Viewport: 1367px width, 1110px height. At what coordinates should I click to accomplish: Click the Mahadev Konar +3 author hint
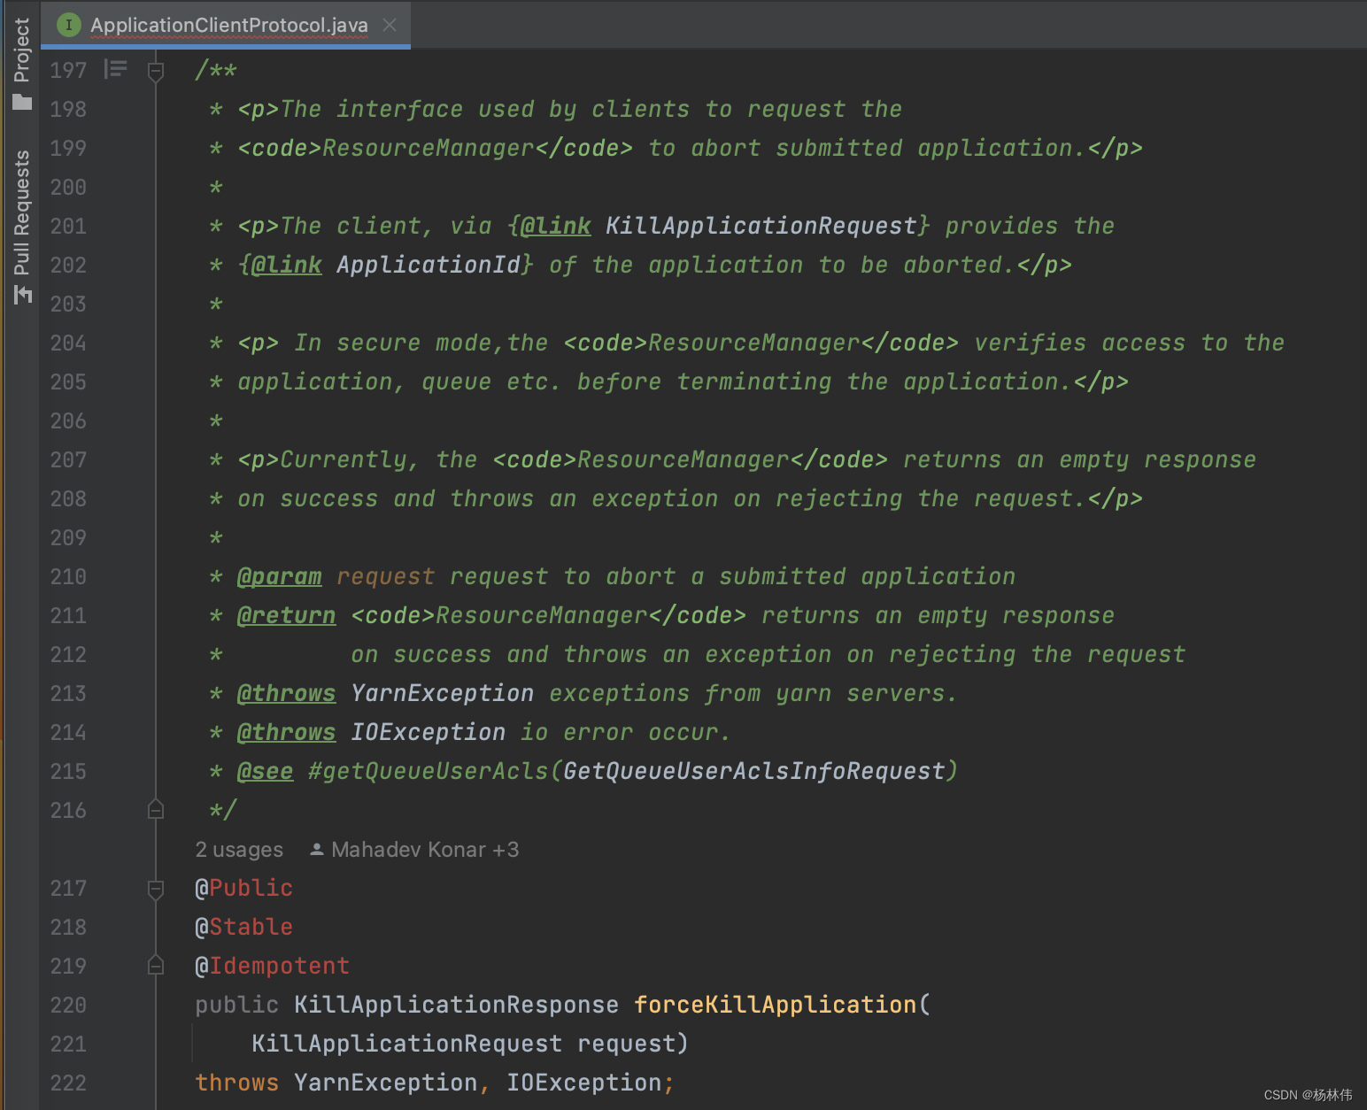[x=424, y=850]
